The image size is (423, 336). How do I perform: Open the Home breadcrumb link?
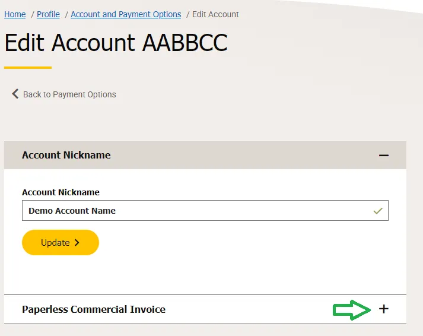pos(15,14)
